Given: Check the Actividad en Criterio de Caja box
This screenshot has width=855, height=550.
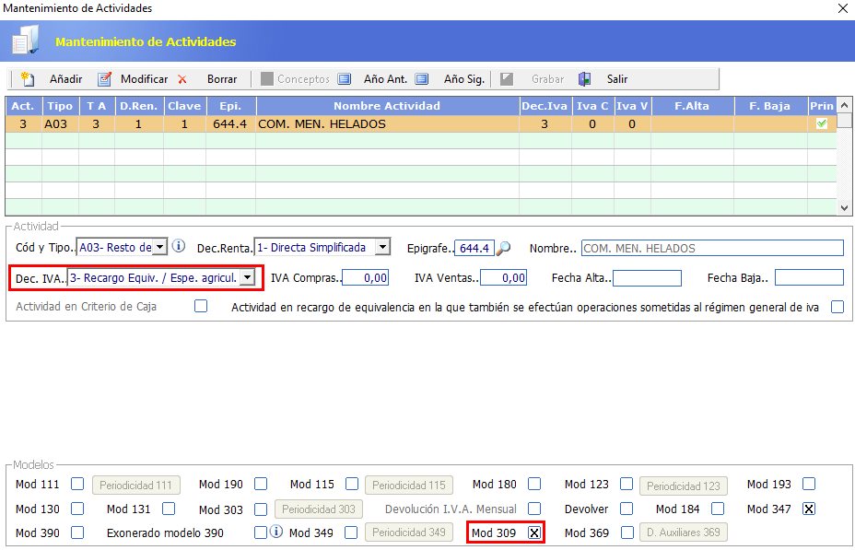Looking at the screenshot, I should [201, 307].
